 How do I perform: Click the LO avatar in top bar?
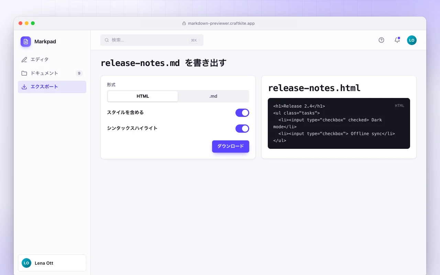click(412, 40)
